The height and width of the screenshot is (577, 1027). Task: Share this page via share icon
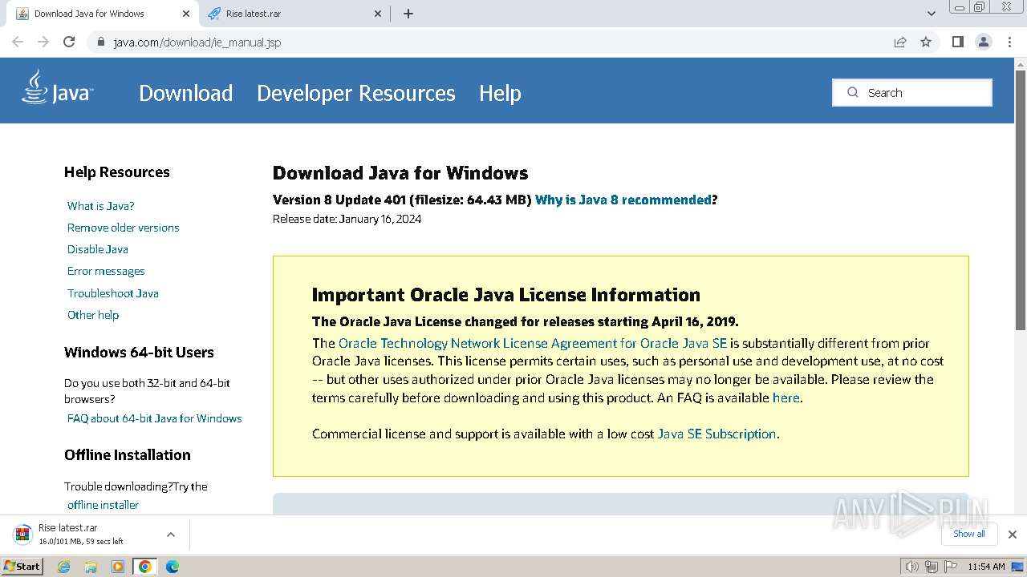(x=900, y=42)
